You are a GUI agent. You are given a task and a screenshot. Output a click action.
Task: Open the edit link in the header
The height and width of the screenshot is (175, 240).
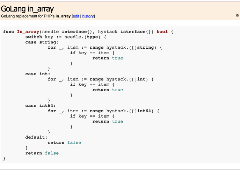76,16
